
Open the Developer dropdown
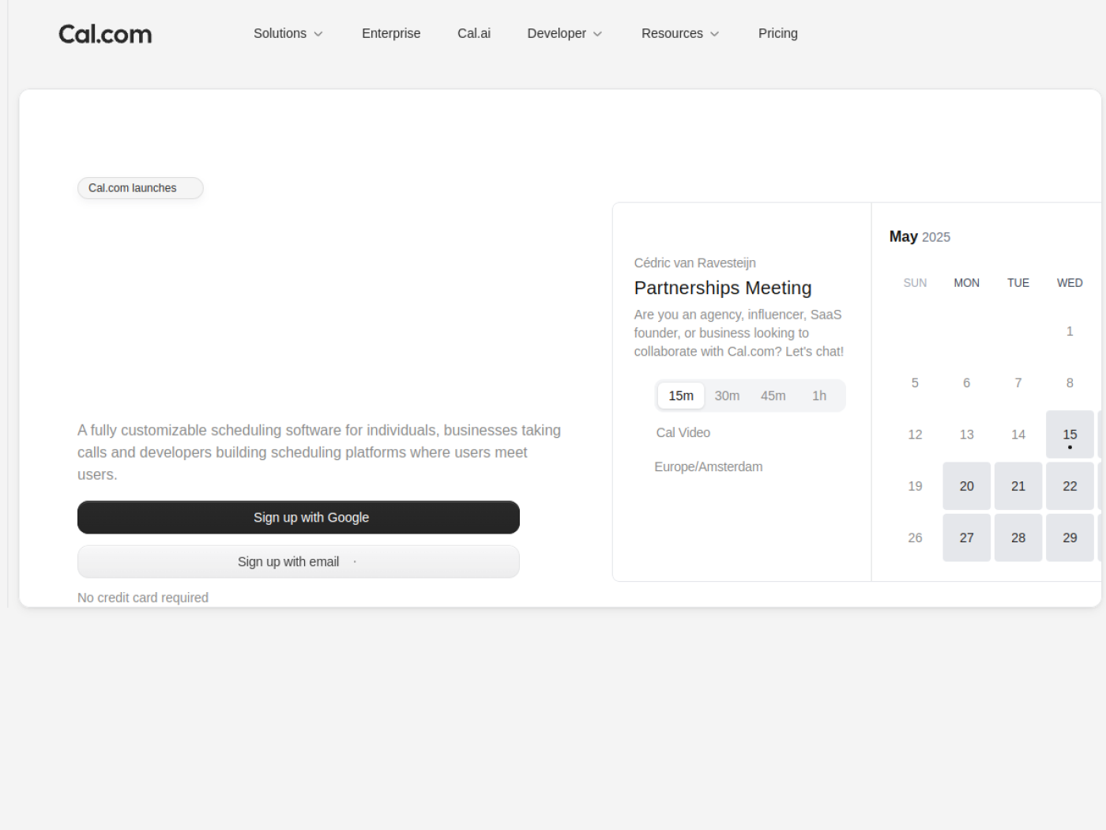(x=565, y=33)
